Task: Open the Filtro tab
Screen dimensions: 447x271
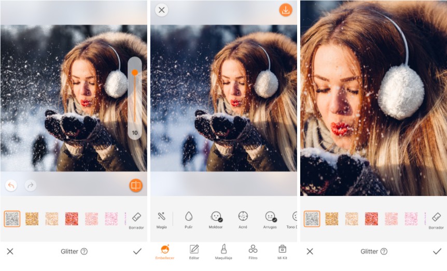Action: (253, 252)
